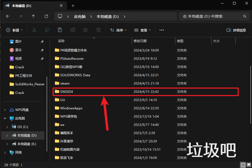Switch to thumbnail view in the status bar

pos(249,165)
